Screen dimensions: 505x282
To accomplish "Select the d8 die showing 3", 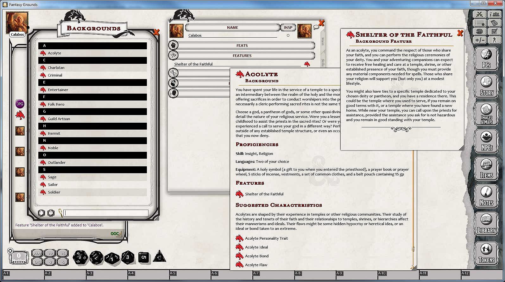I will coord(128,257).
